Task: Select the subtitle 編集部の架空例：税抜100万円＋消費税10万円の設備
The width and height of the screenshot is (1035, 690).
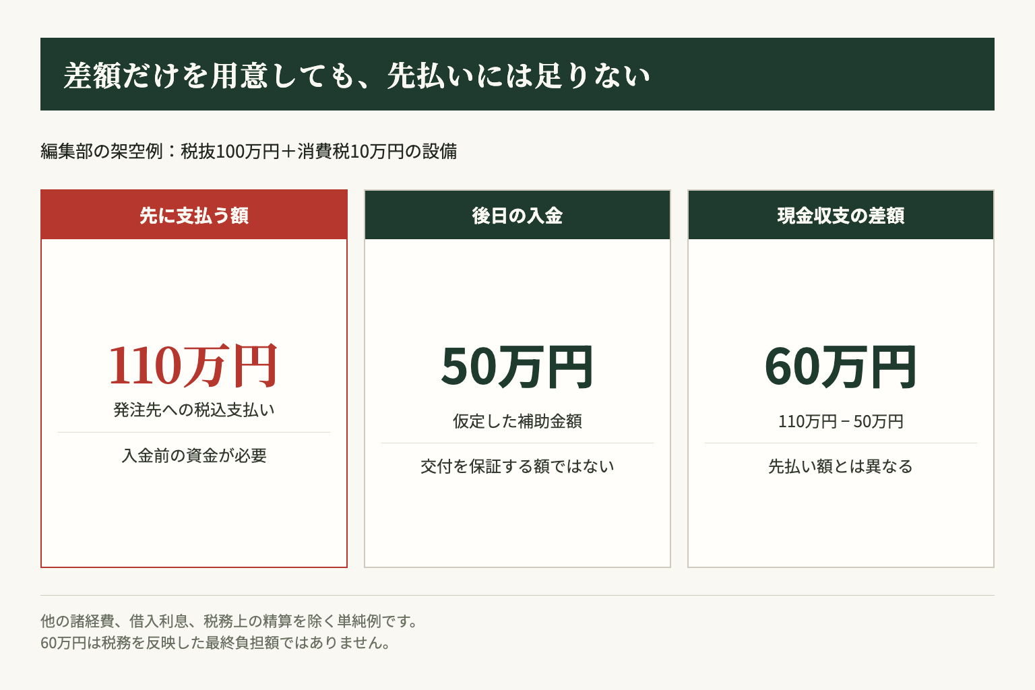Action: (249, 151)
